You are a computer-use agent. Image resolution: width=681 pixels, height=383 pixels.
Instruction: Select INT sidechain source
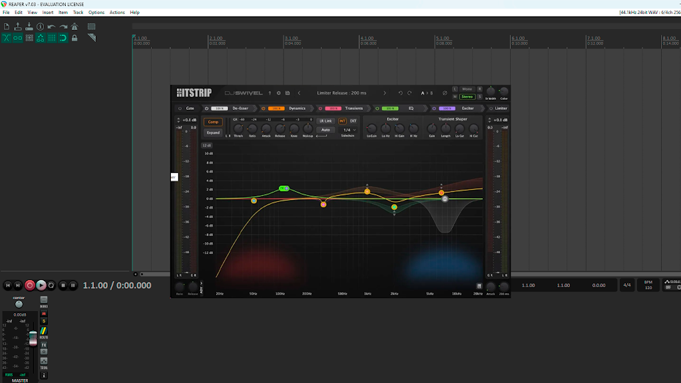[342, 121]
